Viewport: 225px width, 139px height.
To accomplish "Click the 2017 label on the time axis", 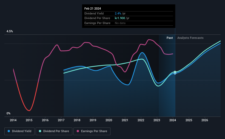I will (61, 120).
